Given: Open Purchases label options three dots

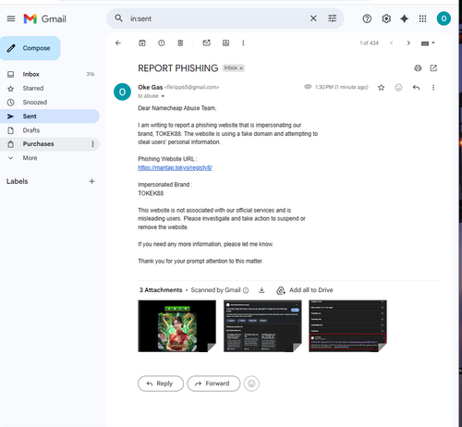Looking at the screenshot, I should coord(92,144).
